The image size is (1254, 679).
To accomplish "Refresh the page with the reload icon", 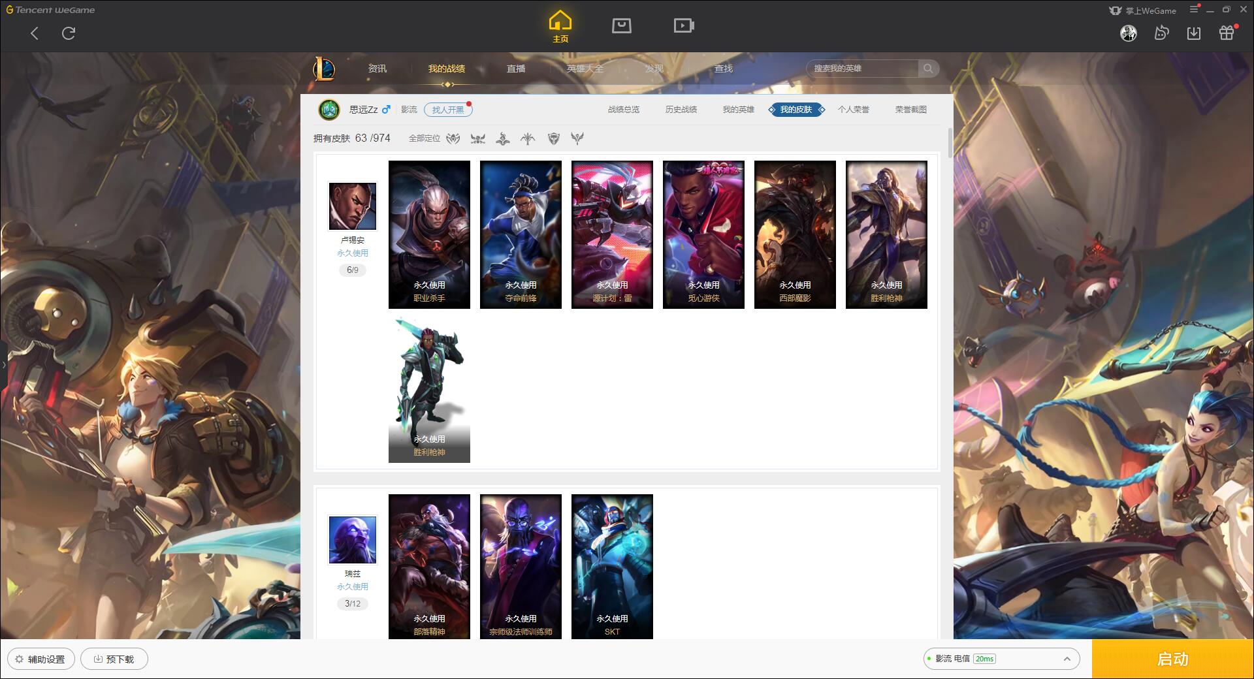I will pos(69,33).
